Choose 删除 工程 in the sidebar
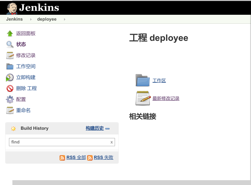 click(27, 89)
